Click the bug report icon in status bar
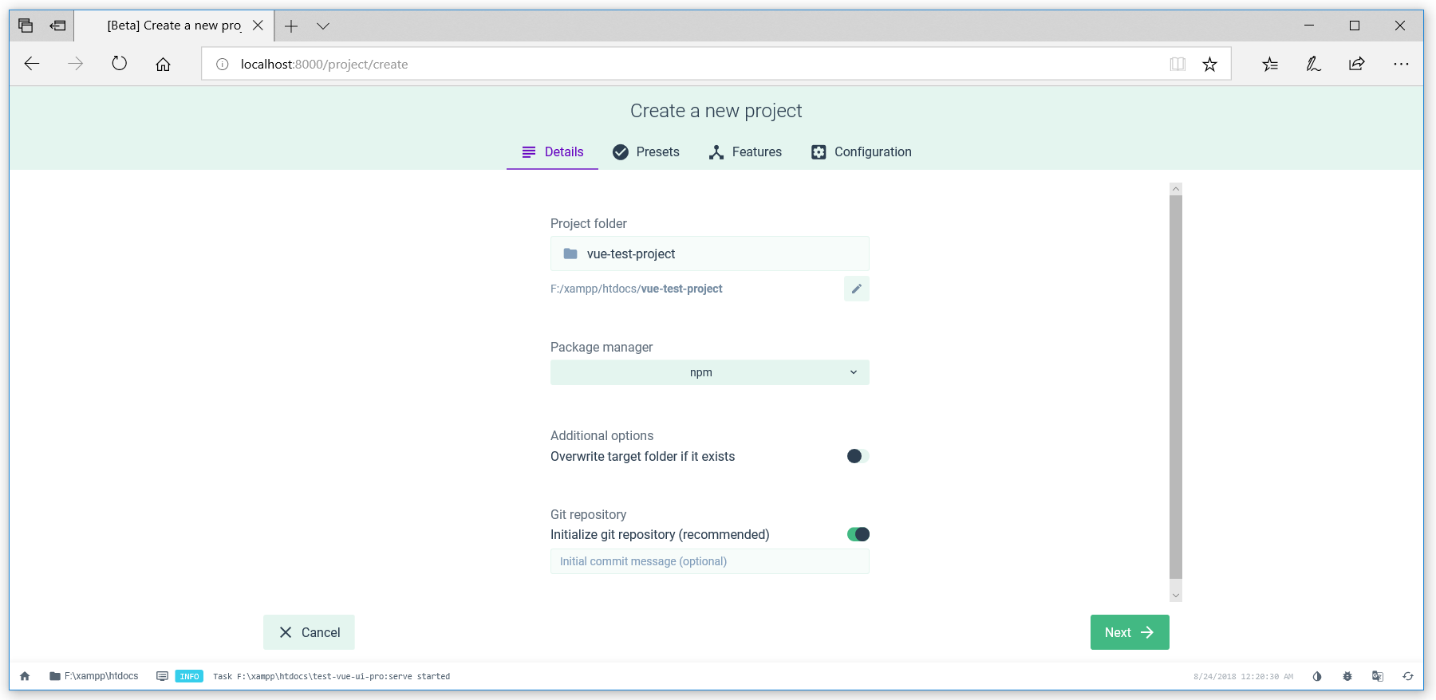 tap(1347, 676)
